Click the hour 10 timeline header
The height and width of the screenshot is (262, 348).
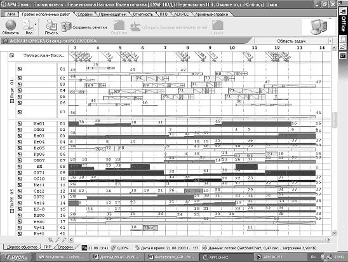coord(232,48)
